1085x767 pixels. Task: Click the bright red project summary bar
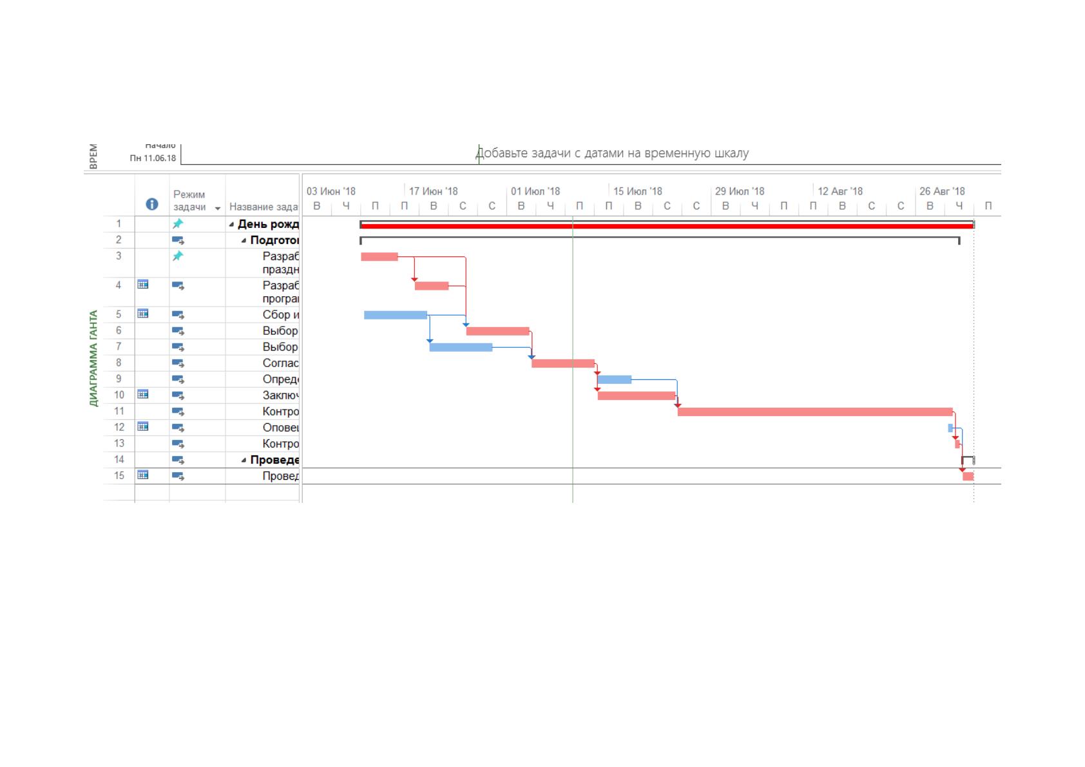pyautogui.click(x=667, y=226)
